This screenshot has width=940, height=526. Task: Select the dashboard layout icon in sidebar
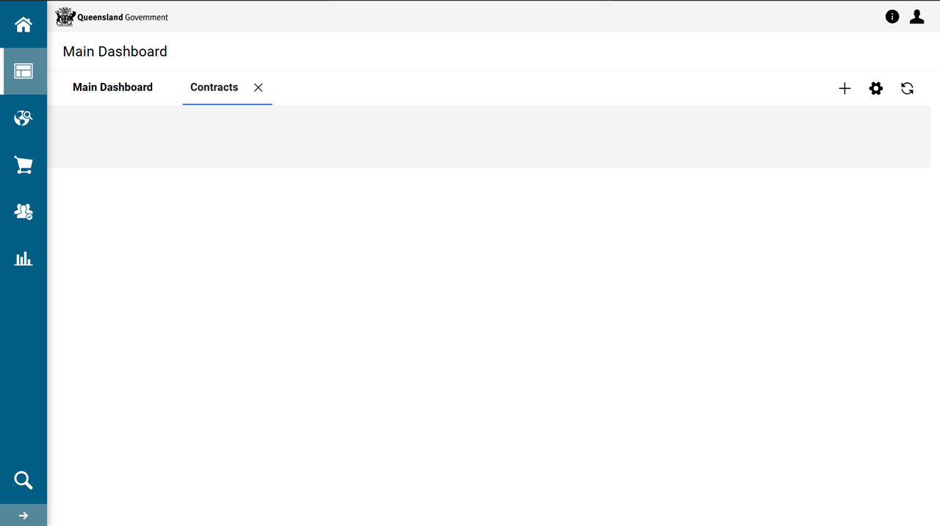tap(23, 71)
